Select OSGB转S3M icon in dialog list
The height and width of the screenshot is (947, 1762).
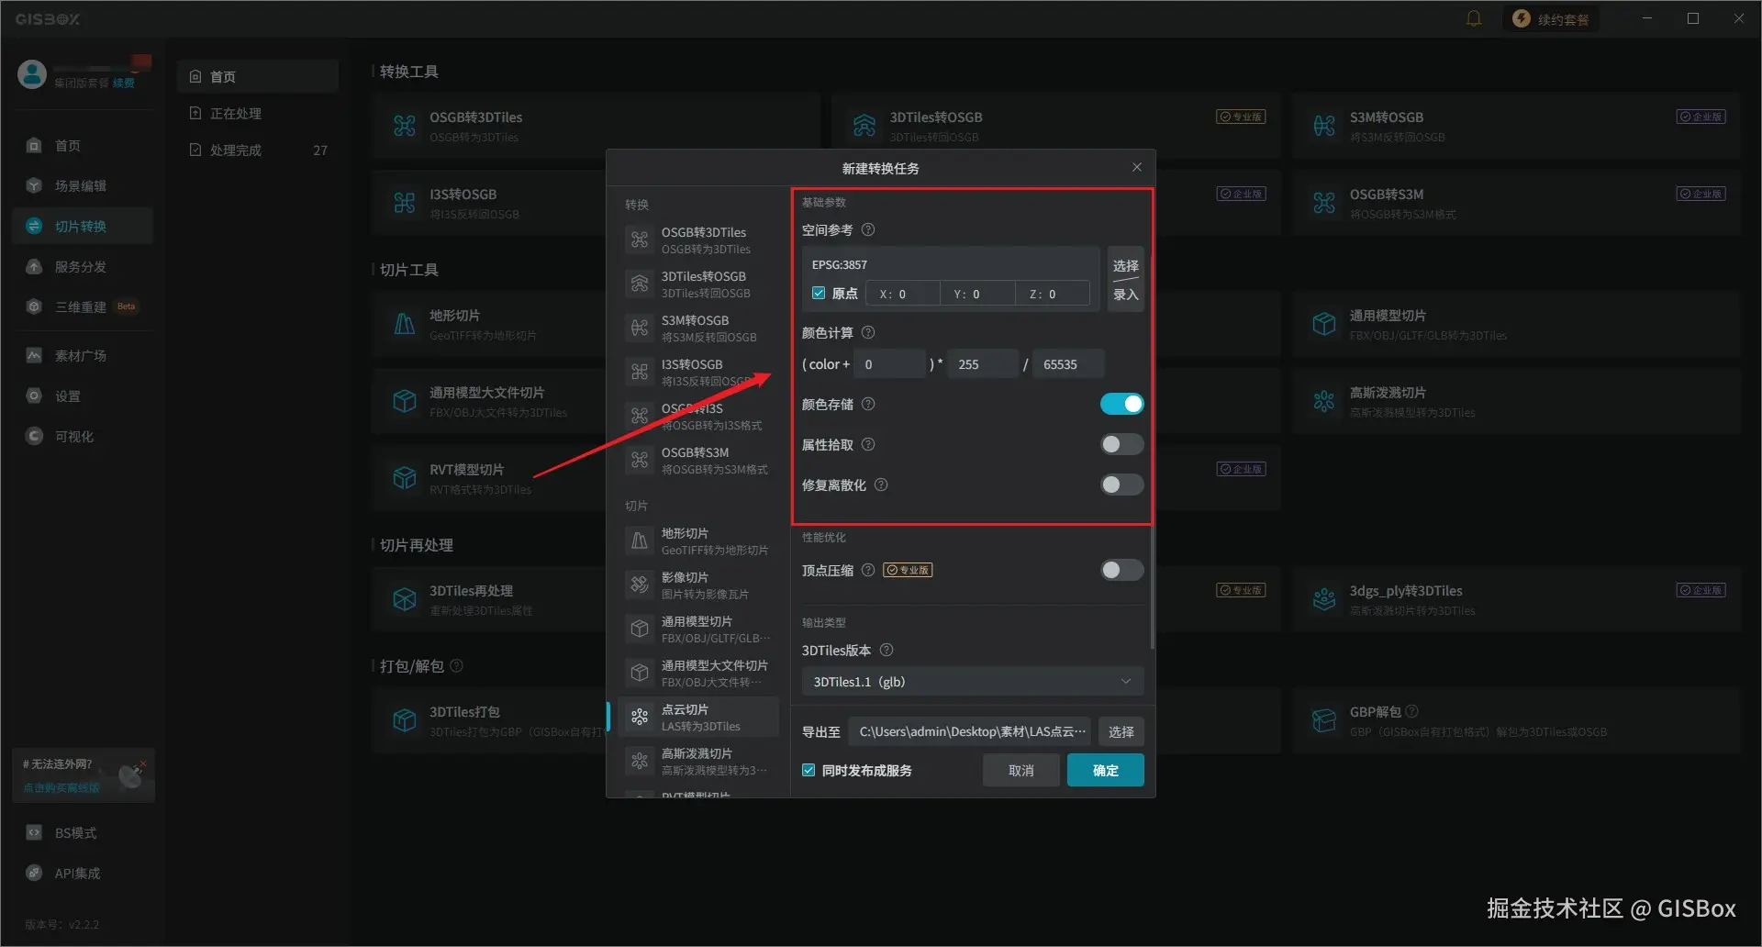[x=640, y=460]
